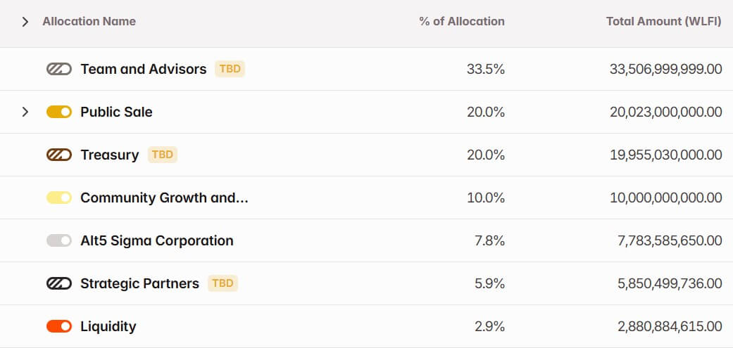This screenshot has height=348, width=733.
Task: Toggle the Community Growth yellow switch
Action: 59,198
